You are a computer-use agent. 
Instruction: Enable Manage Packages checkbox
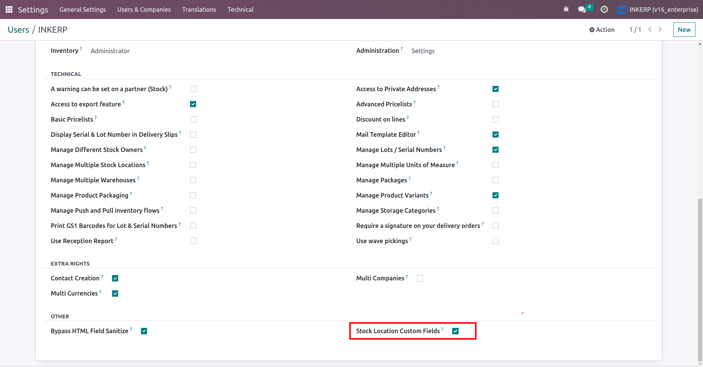(496, 180)
